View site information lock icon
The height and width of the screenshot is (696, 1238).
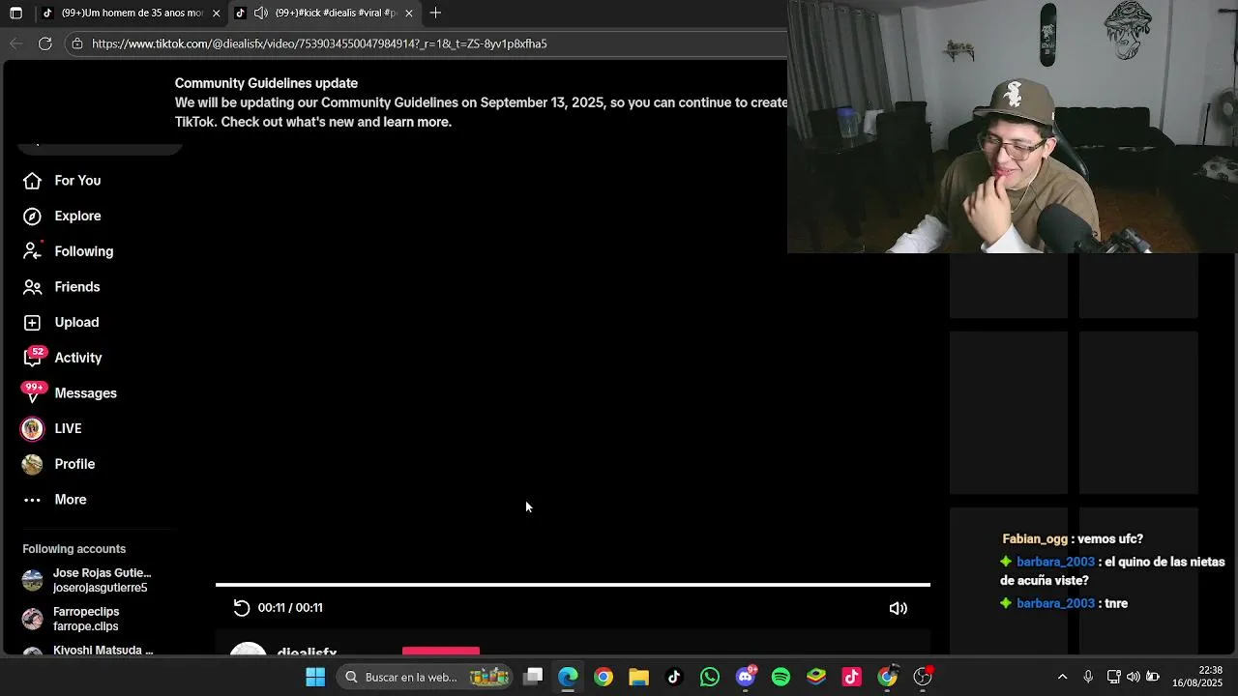pos(77,43)
